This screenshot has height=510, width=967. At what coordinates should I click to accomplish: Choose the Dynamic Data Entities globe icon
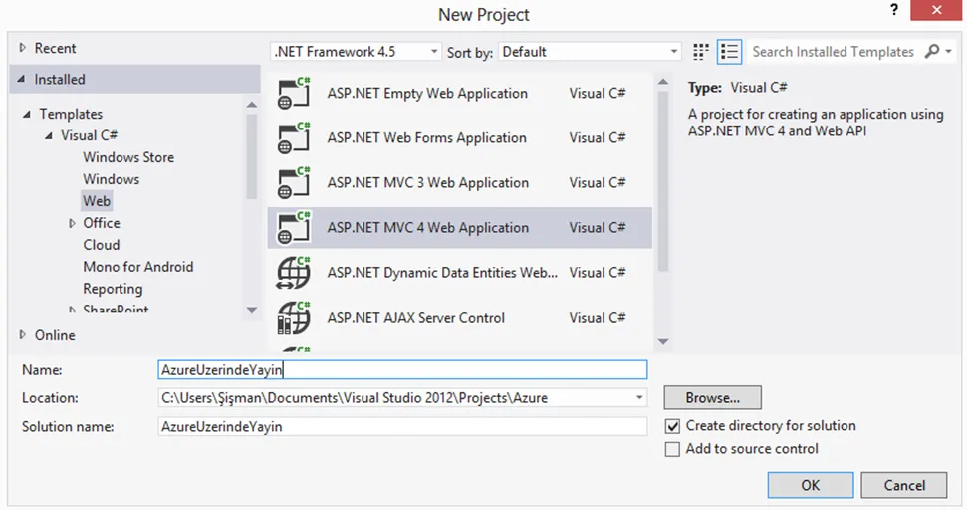294,273
